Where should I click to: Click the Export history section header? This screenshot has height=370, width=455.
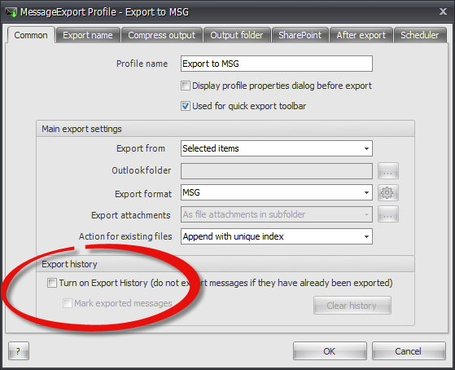[x=225, y=264]
